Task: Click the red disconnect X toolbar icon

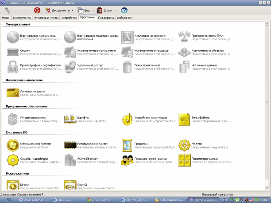Action: (37, 10)
